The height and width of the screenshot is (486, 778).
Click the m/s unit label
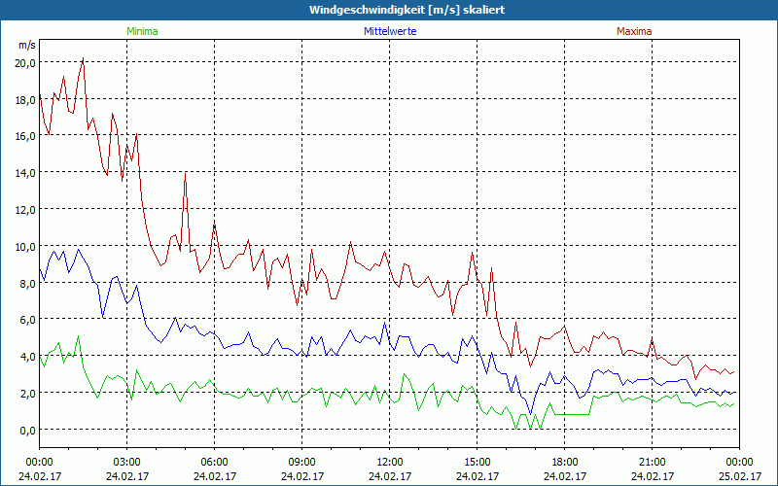26,45
